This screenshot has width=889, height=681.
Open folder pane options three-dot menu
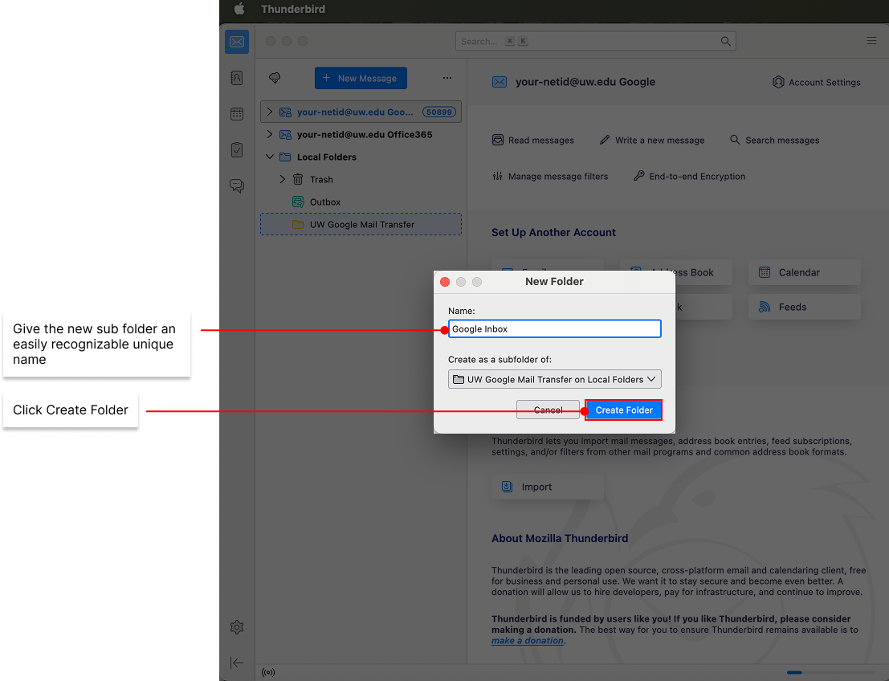(447, 78)
